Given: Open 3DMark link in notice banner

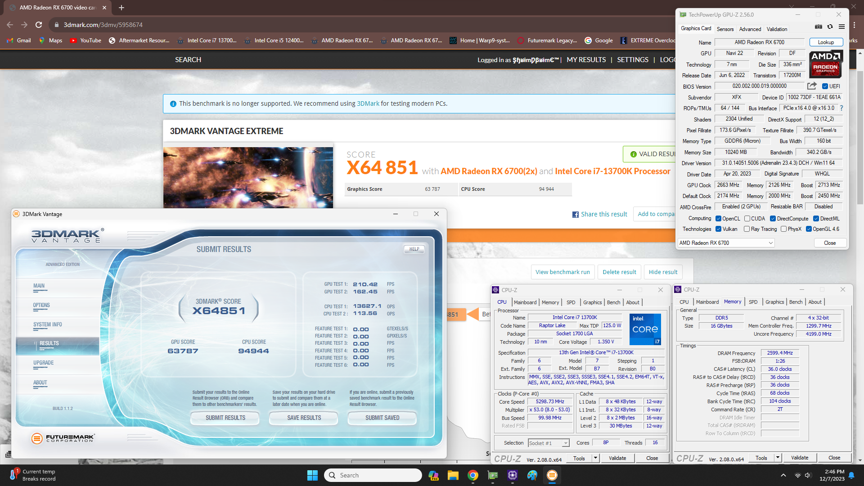Looking at the screenshot, I should (368, 103).
